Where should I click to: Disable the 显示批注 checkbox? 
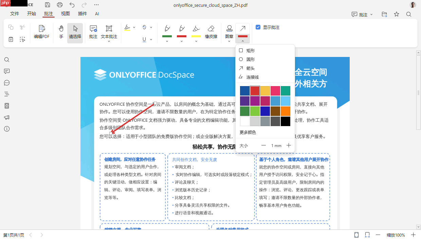click(x=258, y=27)
